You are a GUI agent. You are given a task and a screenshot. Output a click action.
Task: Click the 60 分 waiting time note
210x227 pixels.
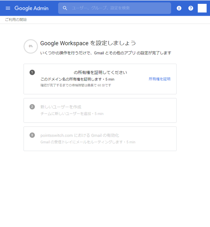tap(76, 85)
